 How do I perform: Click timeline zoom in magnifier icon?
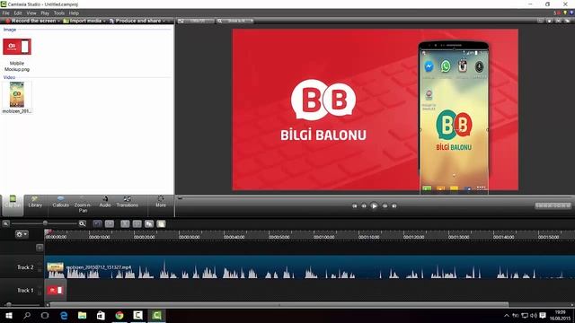82,223
